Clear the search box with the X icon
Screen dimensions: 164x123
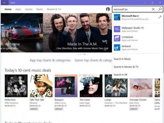click(x=153, y=9)
